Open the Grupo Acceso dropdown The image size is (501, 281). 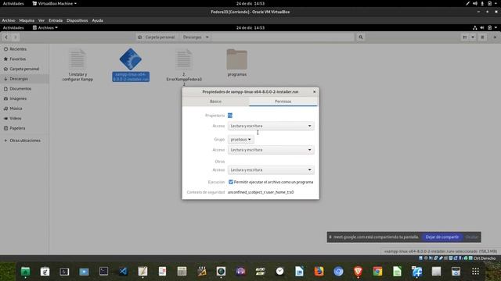271,150
